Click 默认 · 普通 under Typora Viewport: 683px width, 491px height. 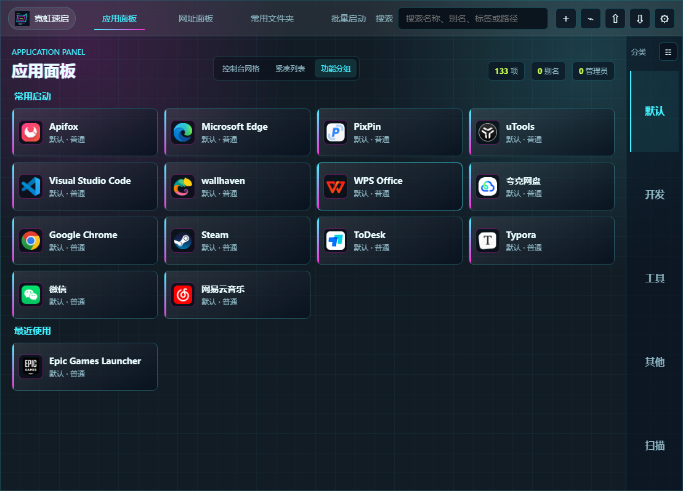click(x=523, y=248)
